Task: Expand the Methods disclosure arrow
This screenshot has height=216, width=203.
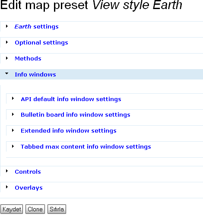Action: pyautogui.click(x=7, y=58)
